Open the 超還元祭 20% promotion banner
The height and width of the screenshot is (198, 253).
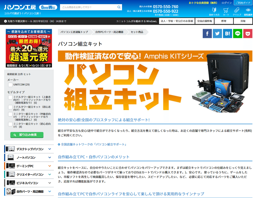pyautogui.click(x=29, y=48)
